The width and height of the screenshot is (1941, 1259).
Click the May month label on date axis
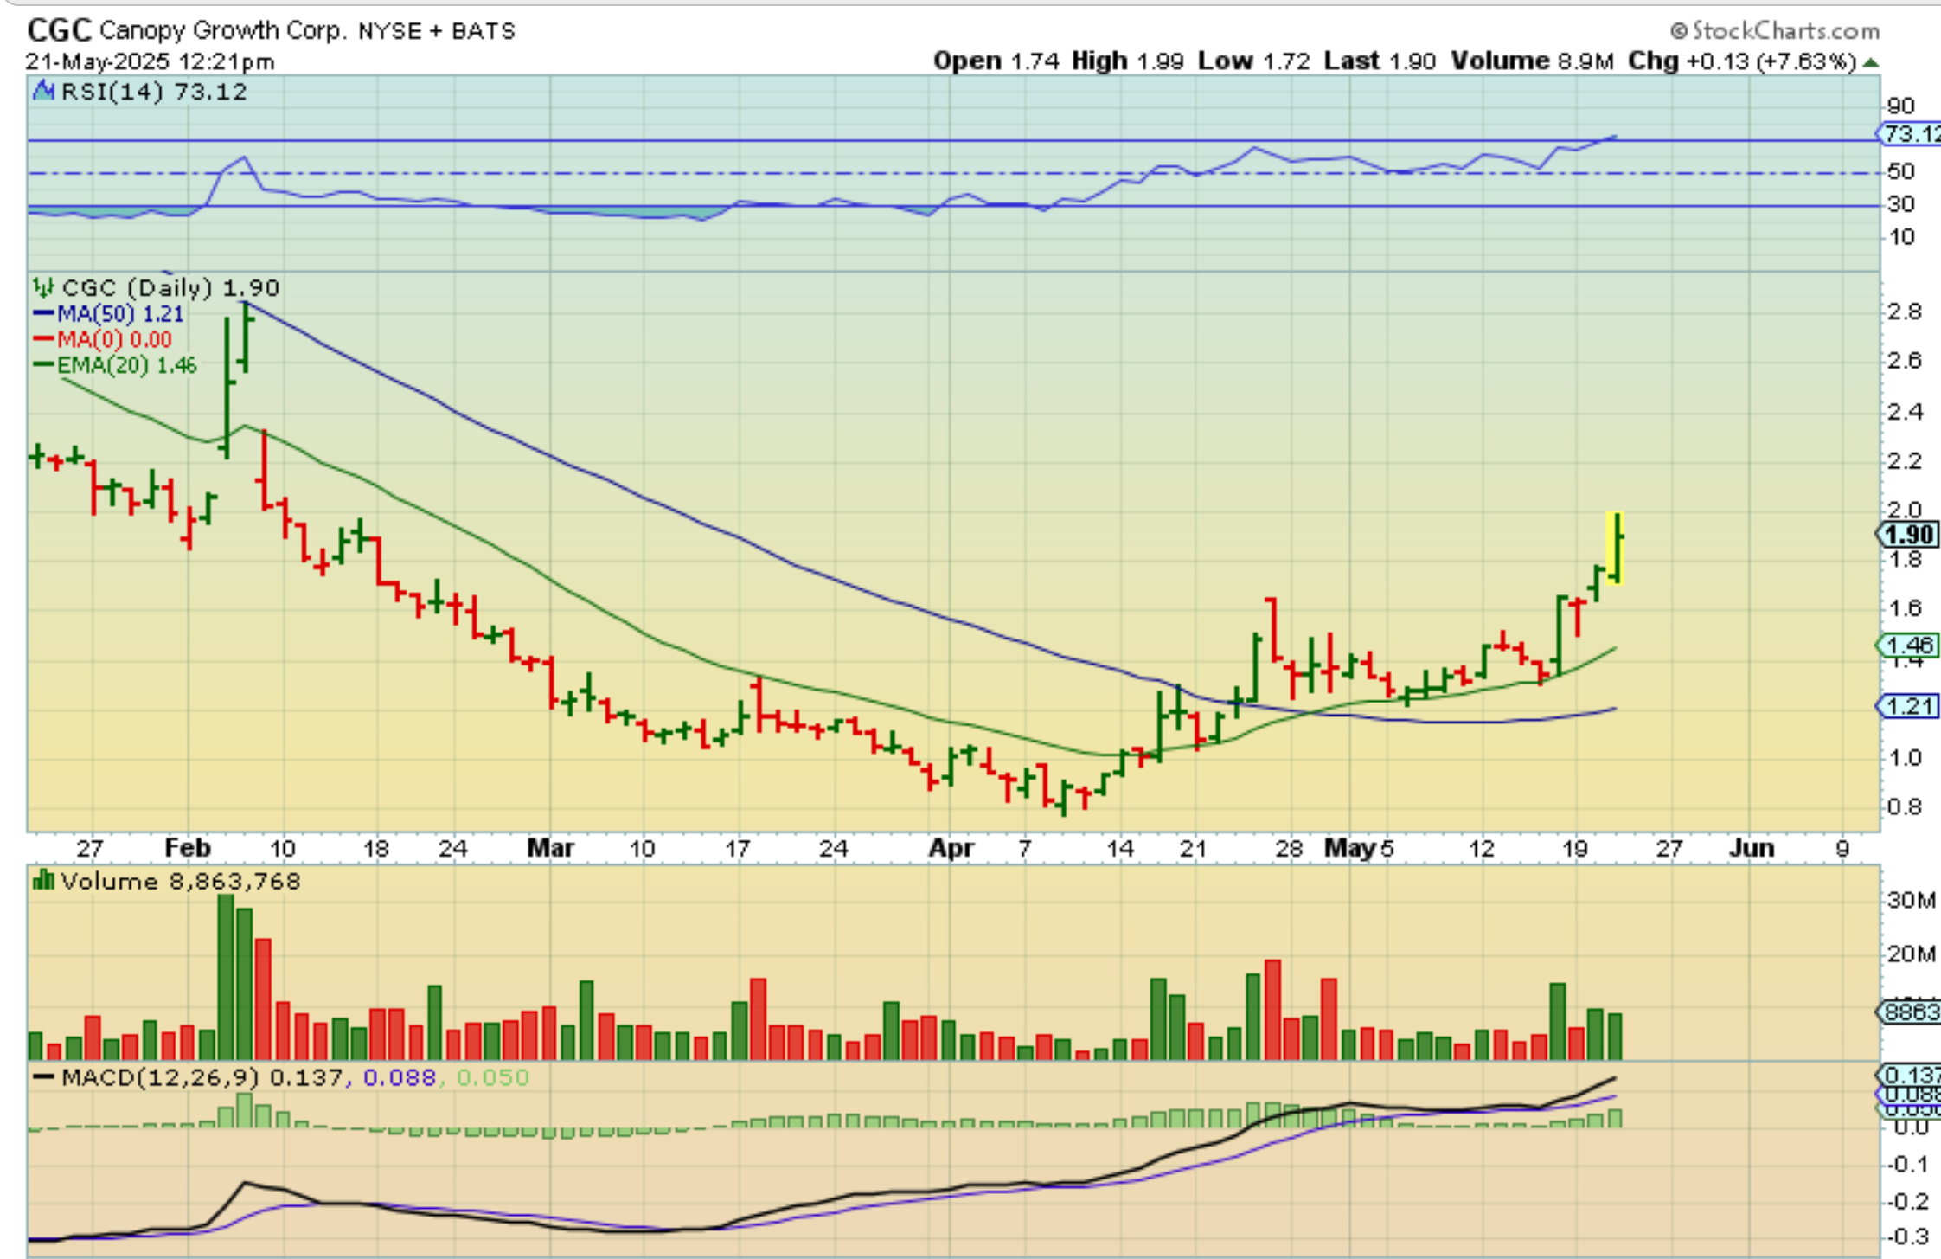[x=1349, y=848]
